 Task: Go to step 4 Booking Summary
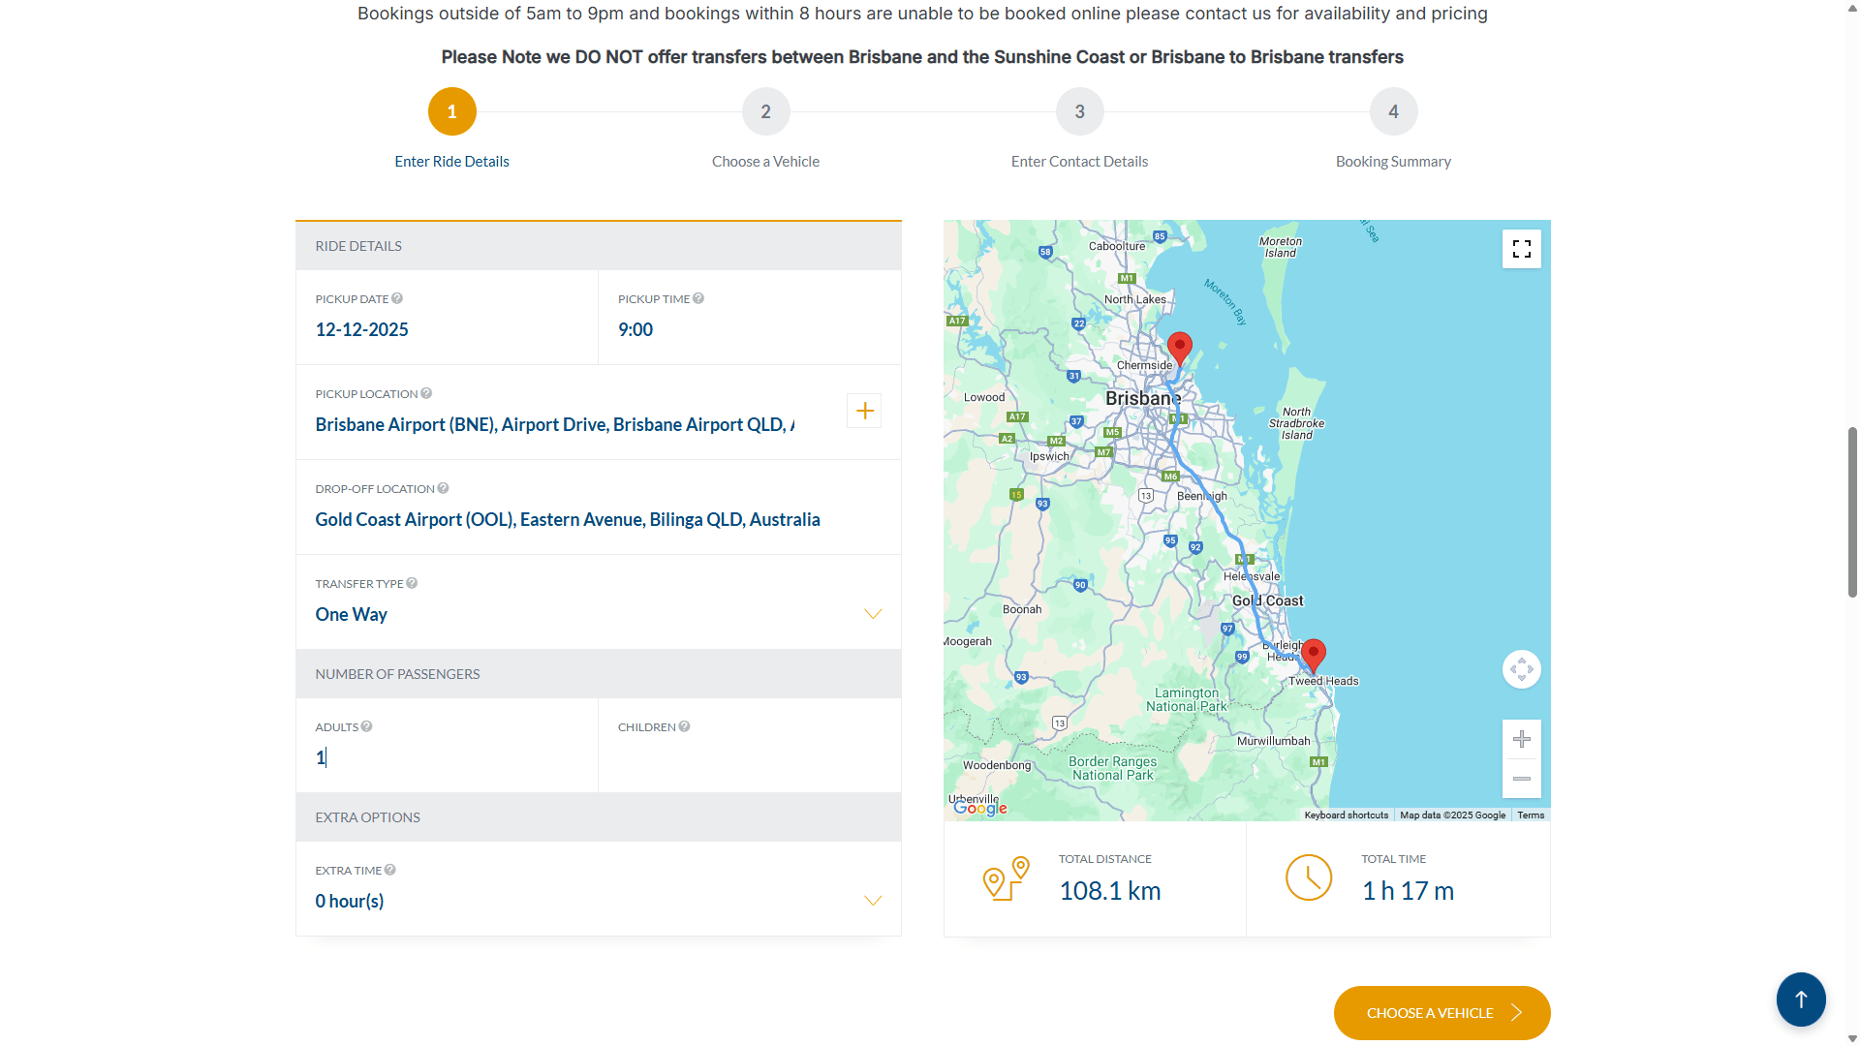[1392, 112]
